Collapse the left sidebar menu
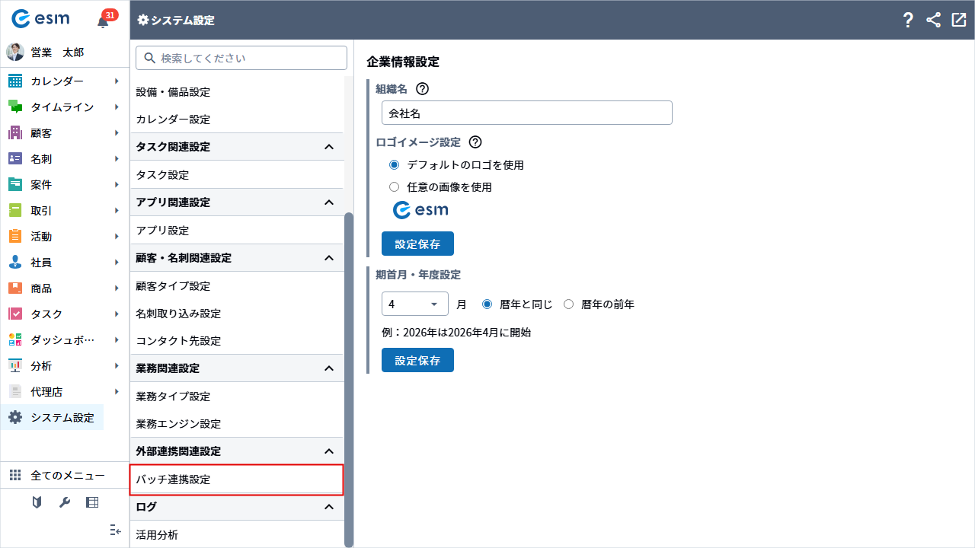Image resolution: width=975 pixels, height=548 pixels. 115,530
